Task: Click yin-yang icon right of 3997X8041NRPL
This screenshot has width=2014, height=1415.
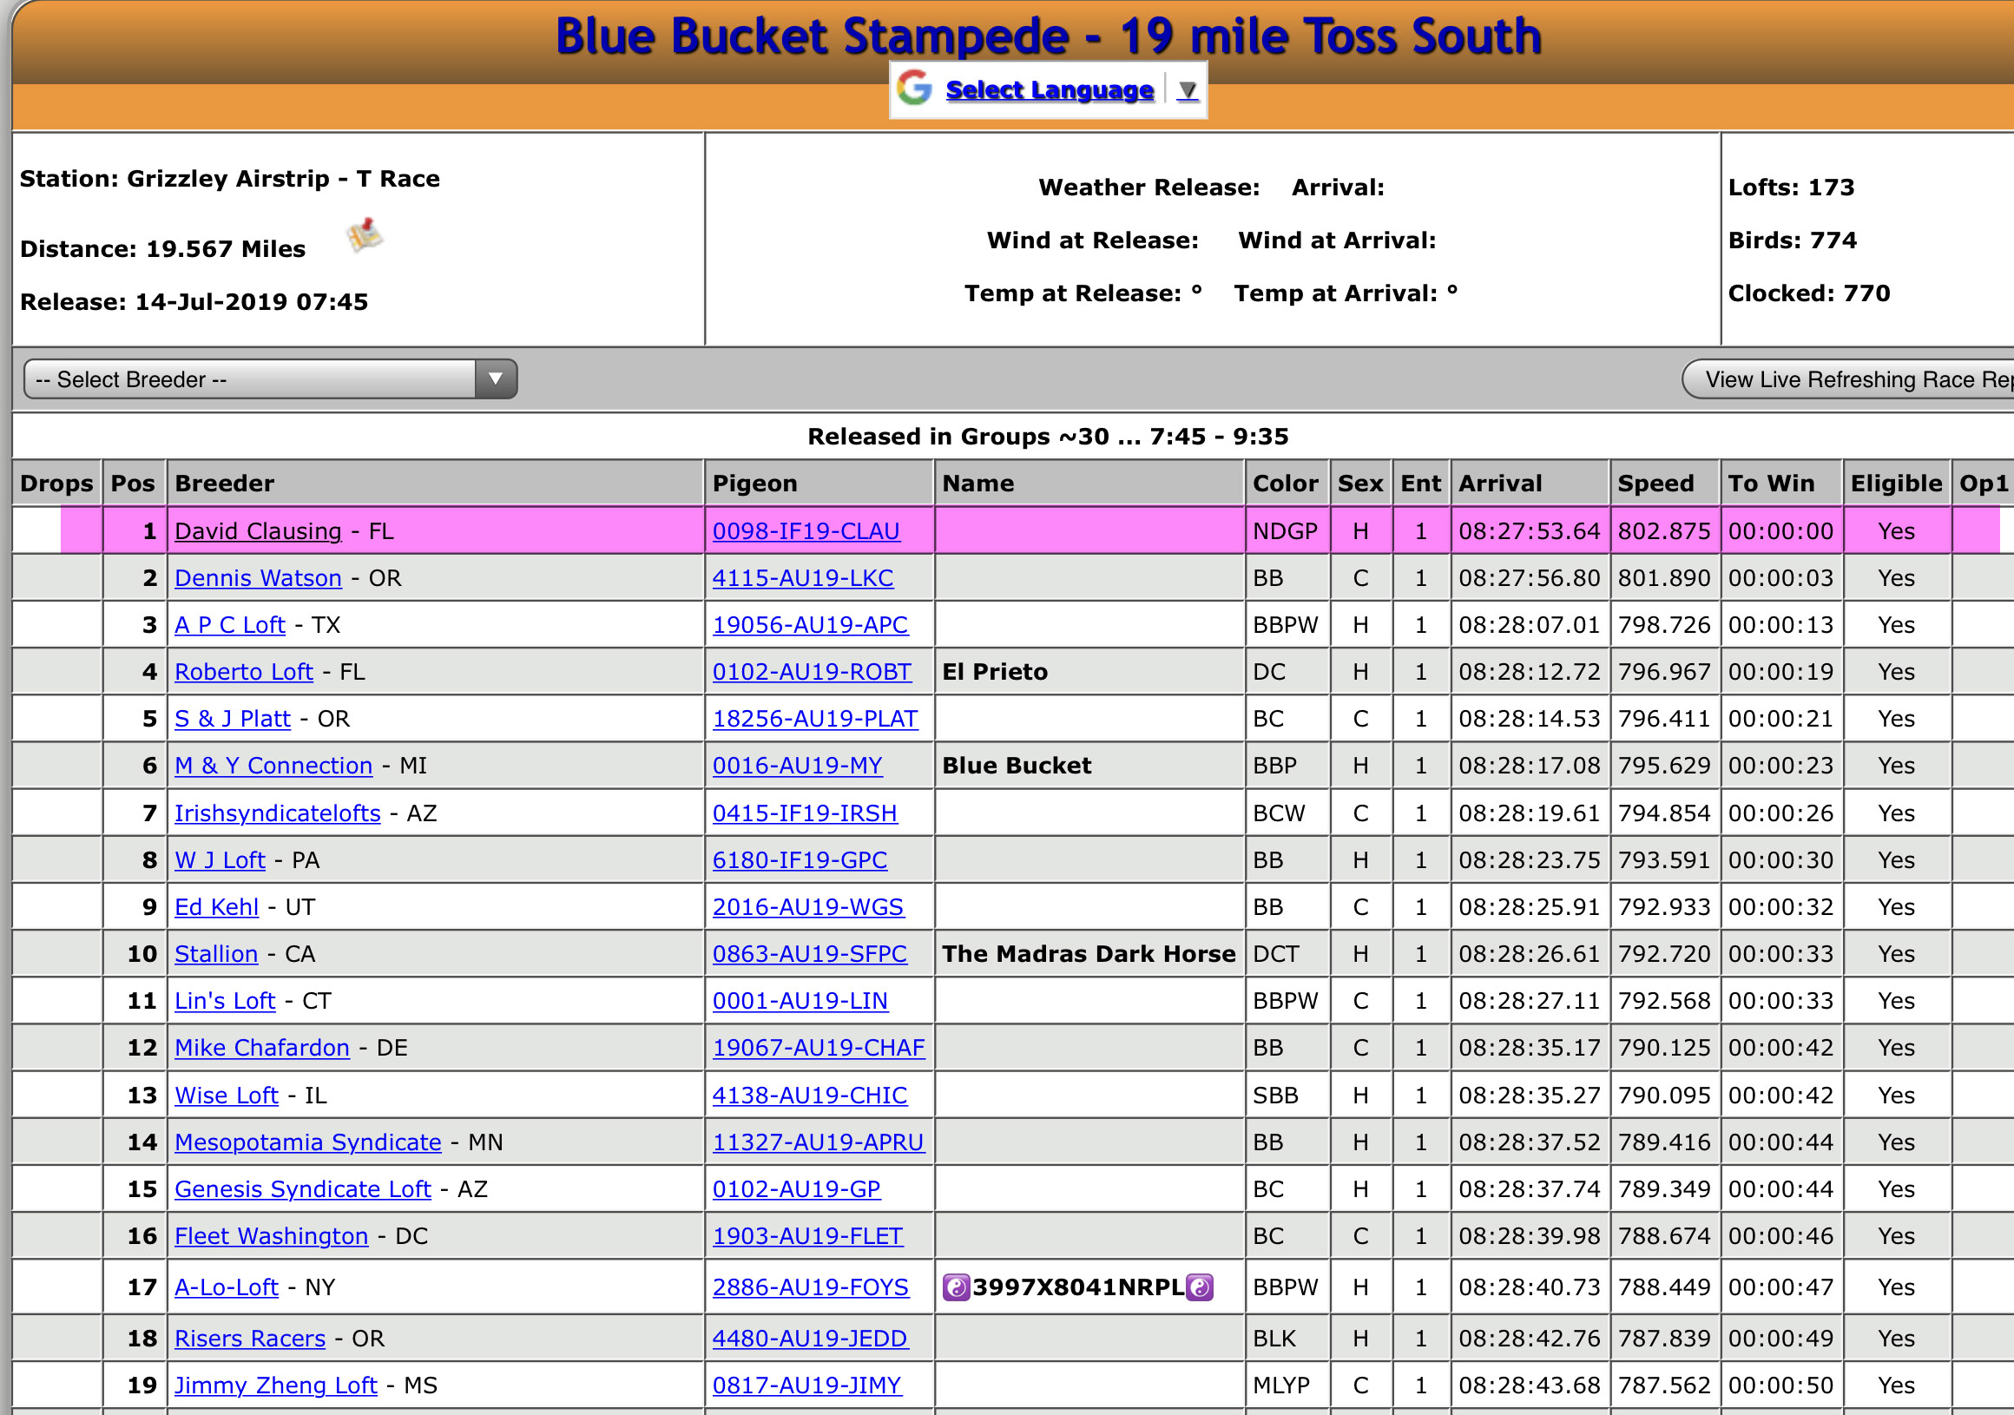Action: pos(1200,1287)
